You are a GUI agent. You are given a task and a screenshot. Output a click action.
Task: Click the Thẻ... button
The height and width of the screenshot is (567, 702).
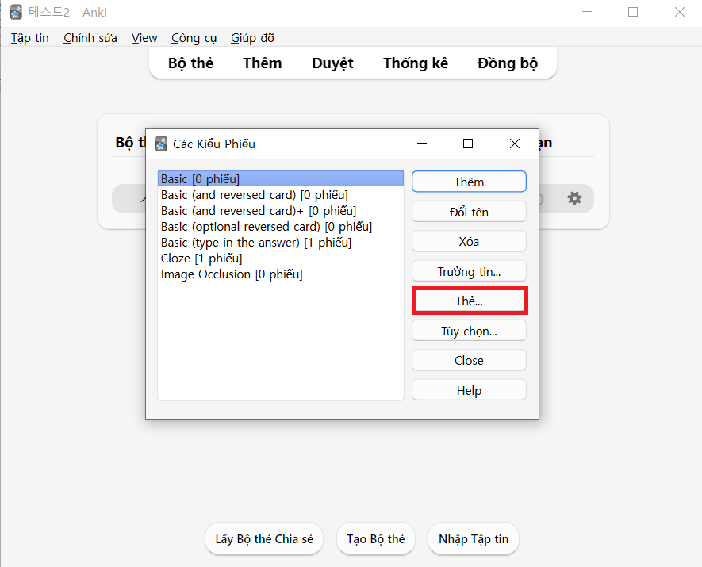click(x=470, y=301)
